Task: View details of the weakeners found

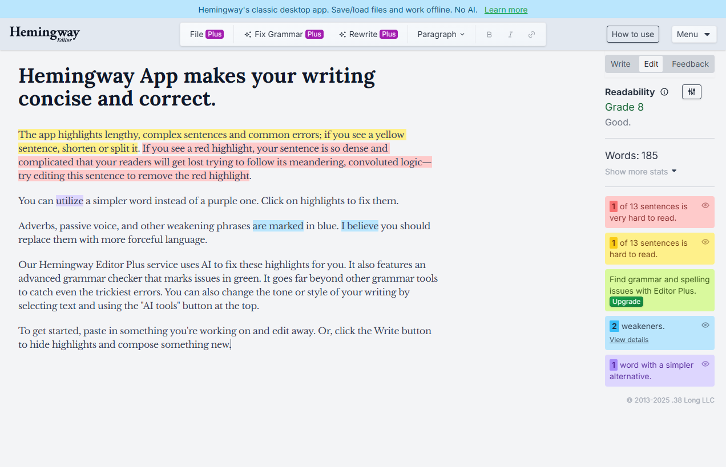Action: tap(628, 339)
